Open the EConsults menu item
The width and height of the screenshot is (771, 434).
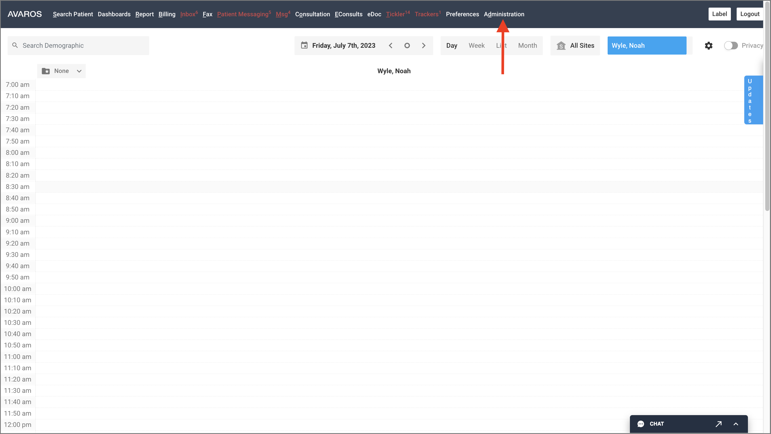(x=348, y=14)
